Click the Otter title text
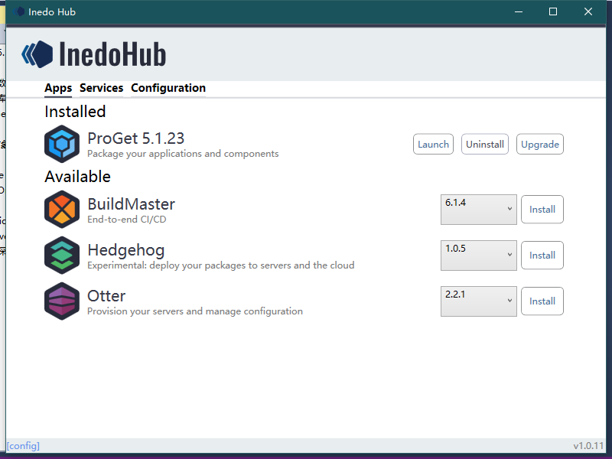The image size is (612, 459). point(106,296)
